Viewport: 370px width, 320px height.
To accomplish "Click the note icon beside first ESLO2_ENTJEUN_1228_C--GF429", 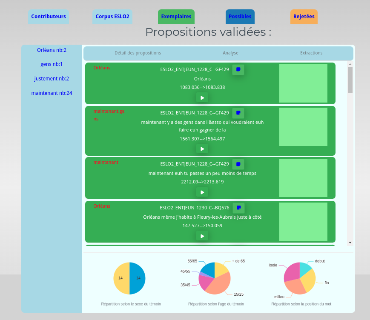I will (x=238, y=69).
